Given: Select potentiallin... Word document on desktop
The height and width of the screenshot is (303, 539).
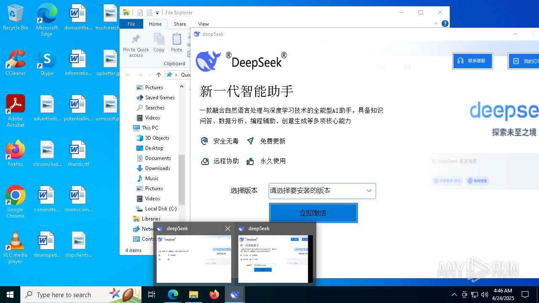Looking at the screenshot, I should click(78, 108).
